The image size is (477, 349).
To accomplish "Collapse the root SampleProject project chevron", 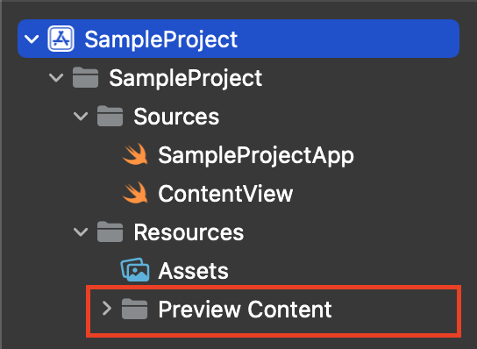I will click(32, 39).
